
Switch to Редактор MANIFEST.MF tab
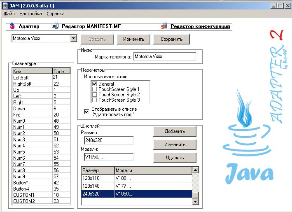(91, 26)
